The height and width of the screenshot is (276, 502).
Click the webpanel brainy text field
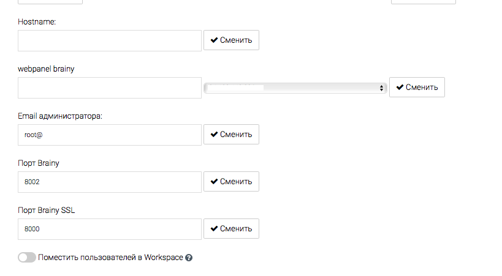click(x=110, y=88)
